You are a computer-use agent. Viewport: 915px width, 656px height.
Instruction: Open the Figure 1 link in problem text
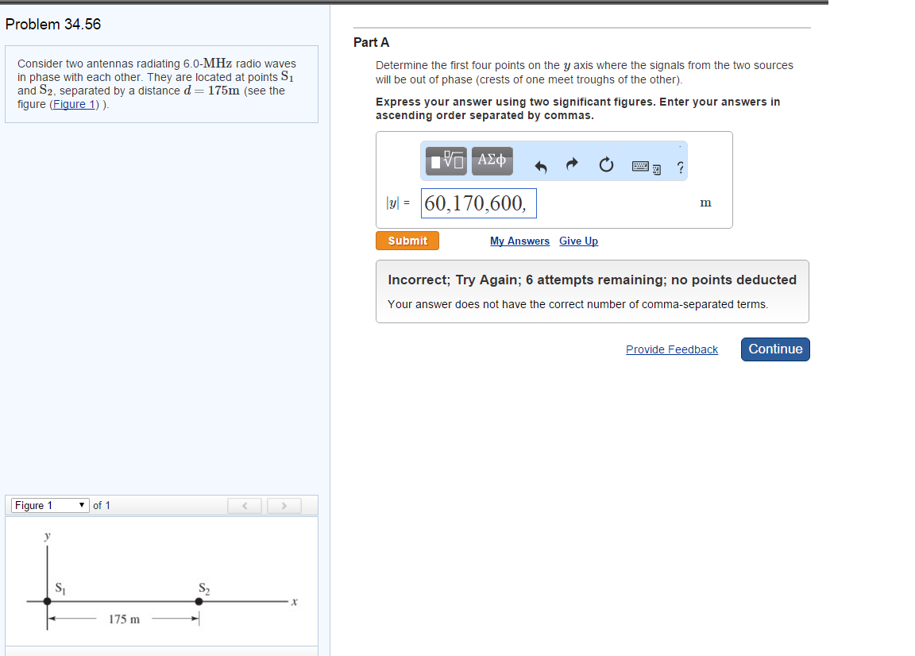[x=74, y=105]
